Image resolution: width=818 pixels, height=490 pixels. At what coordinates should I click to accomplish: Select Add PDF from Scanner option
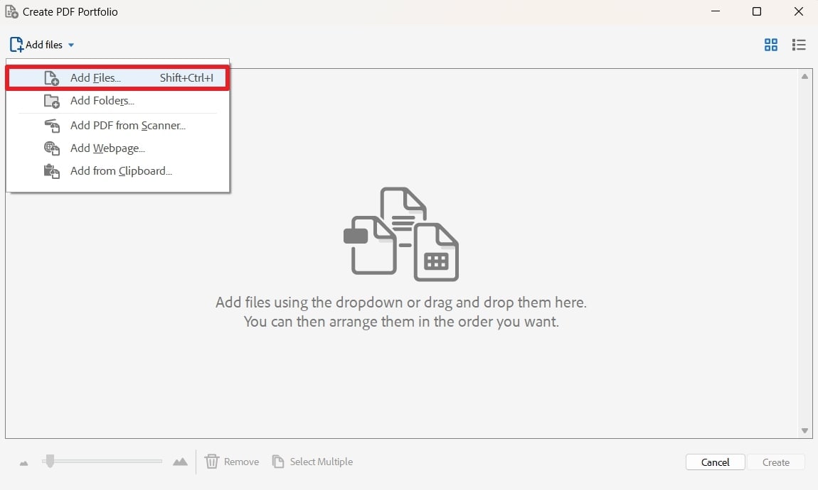(118, 126)
